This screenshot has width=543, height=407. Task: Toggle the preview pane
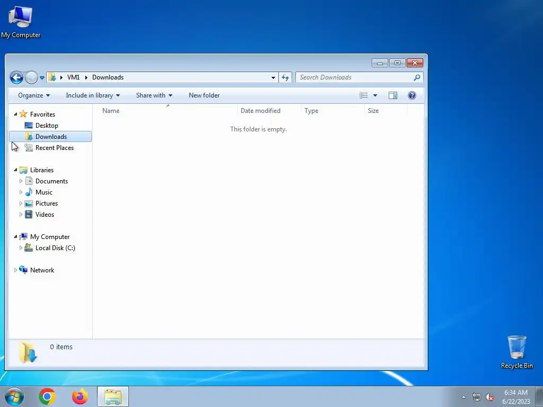point(393,95)
